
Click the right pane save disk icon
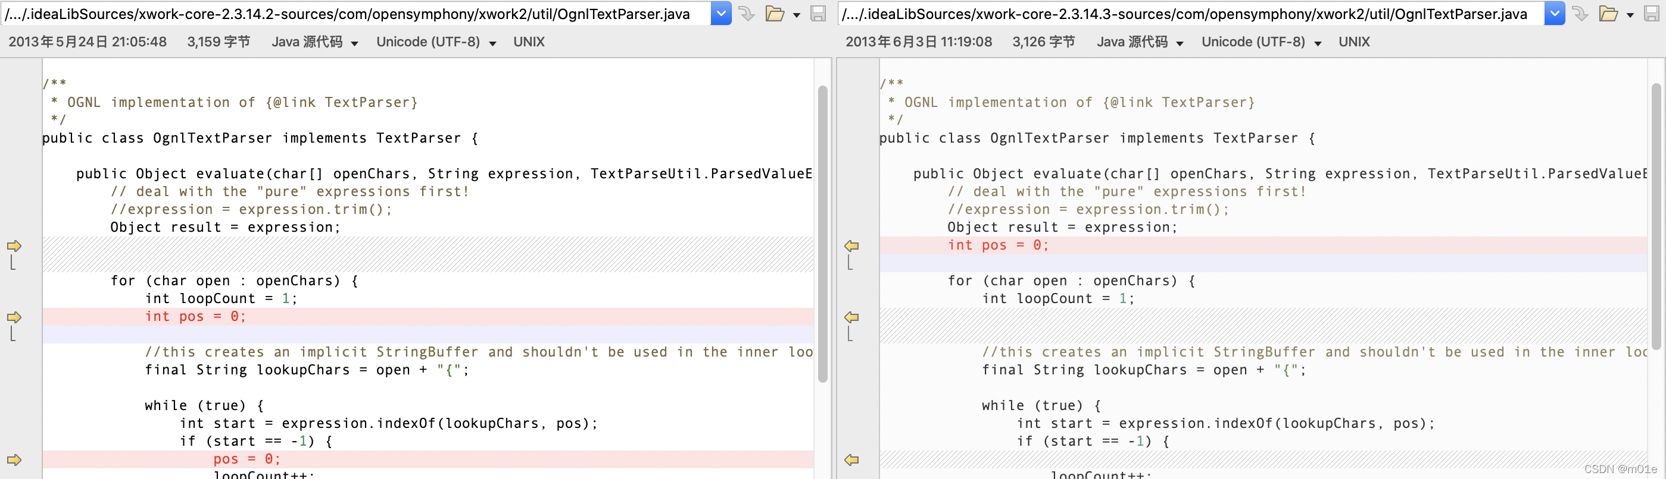point(1652,14)
